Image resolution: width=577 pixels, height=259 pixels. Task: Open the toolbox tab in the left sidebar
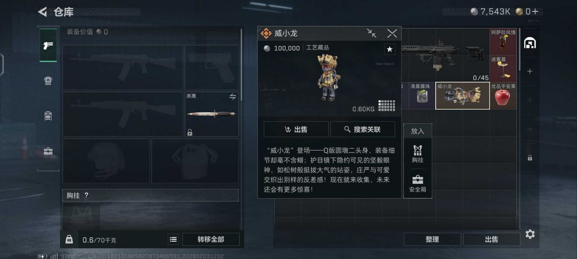(x=48, y=151)
